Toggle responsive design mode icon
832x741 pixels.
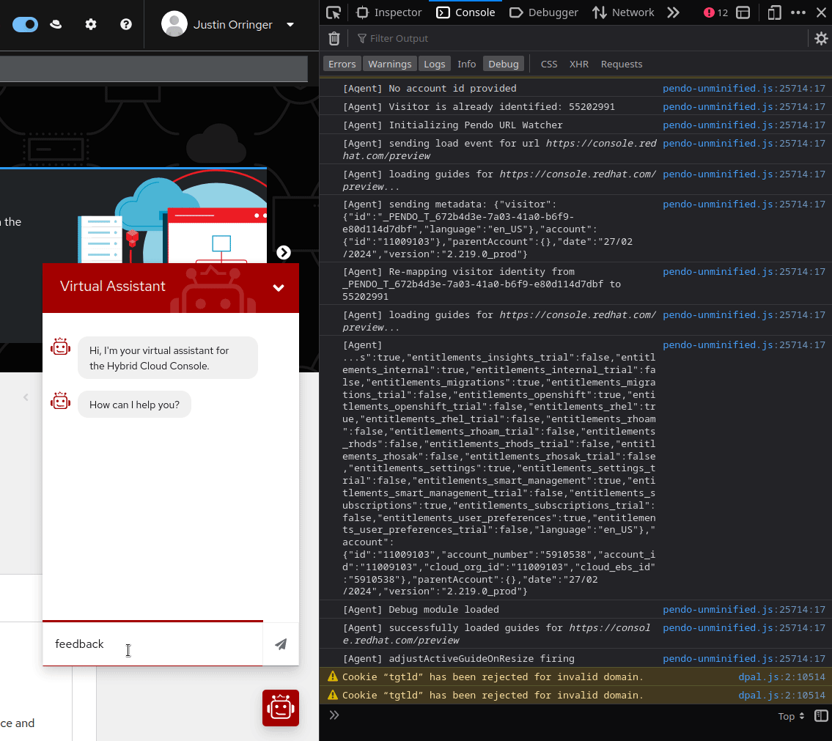coord(774,12)
